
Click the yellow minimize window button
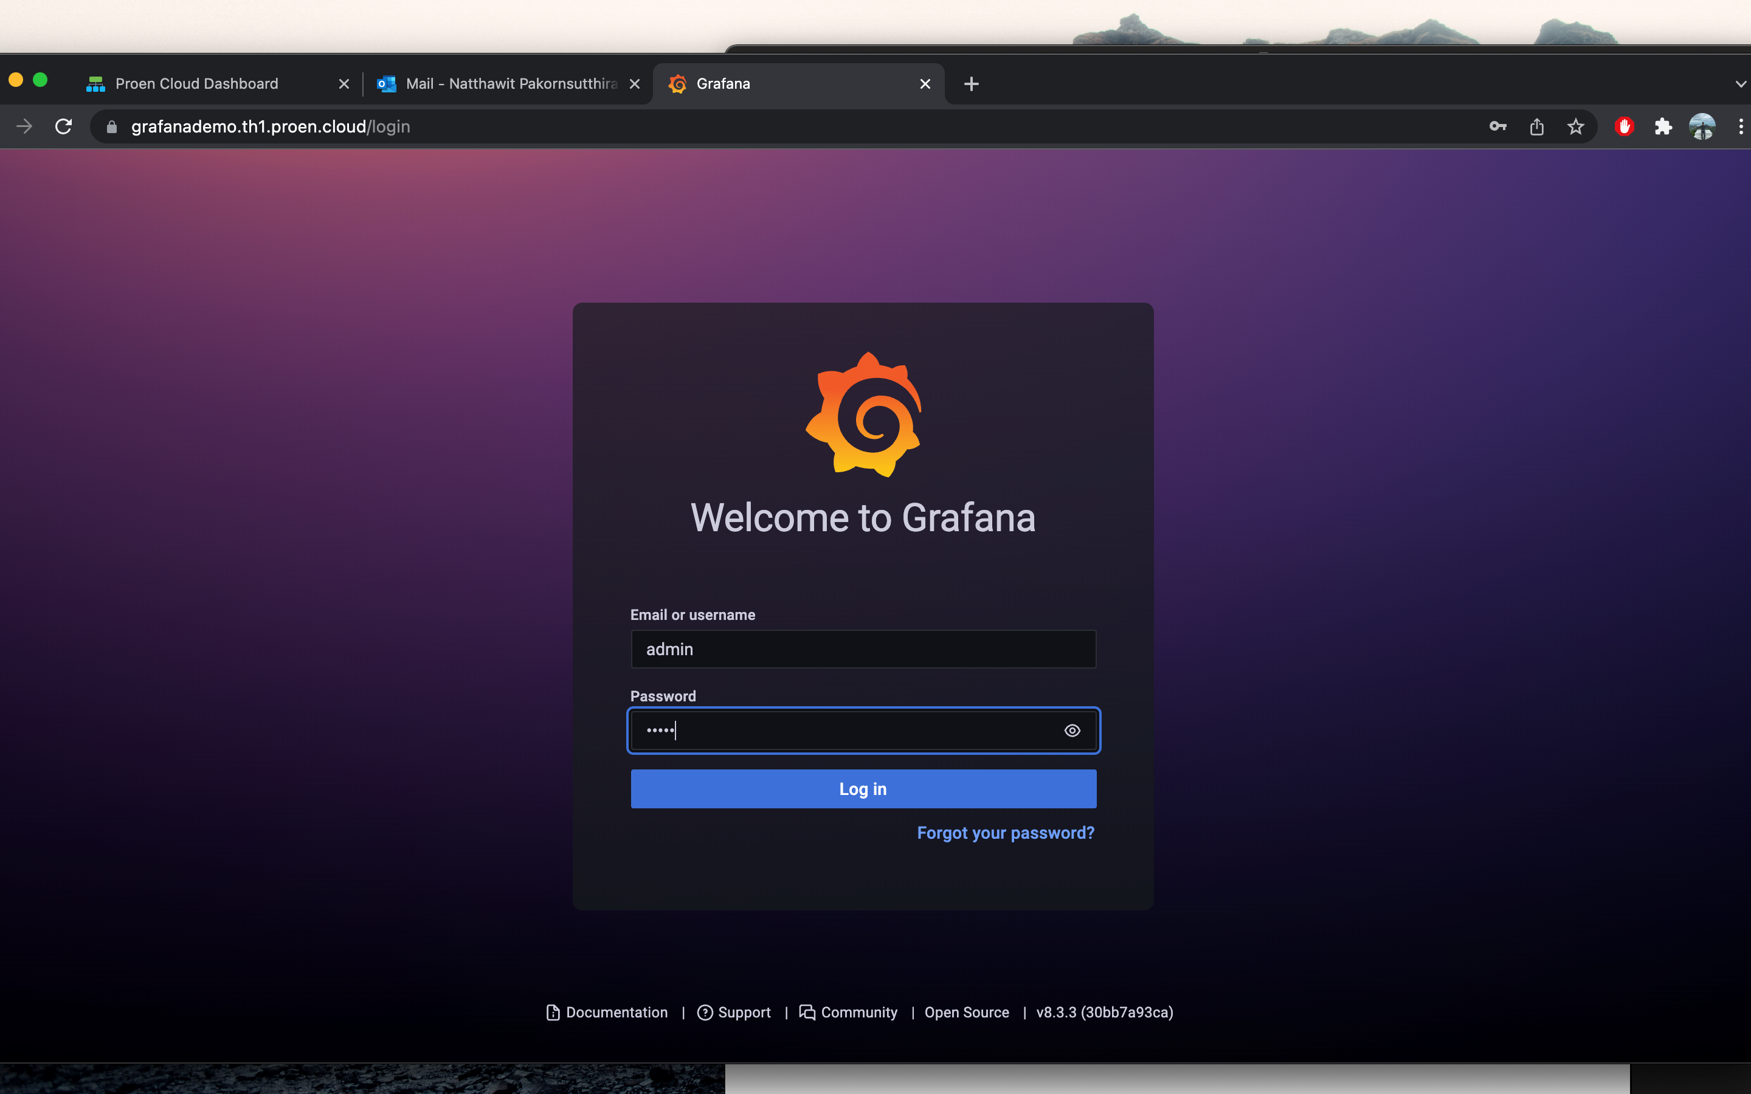pos(16,80)
